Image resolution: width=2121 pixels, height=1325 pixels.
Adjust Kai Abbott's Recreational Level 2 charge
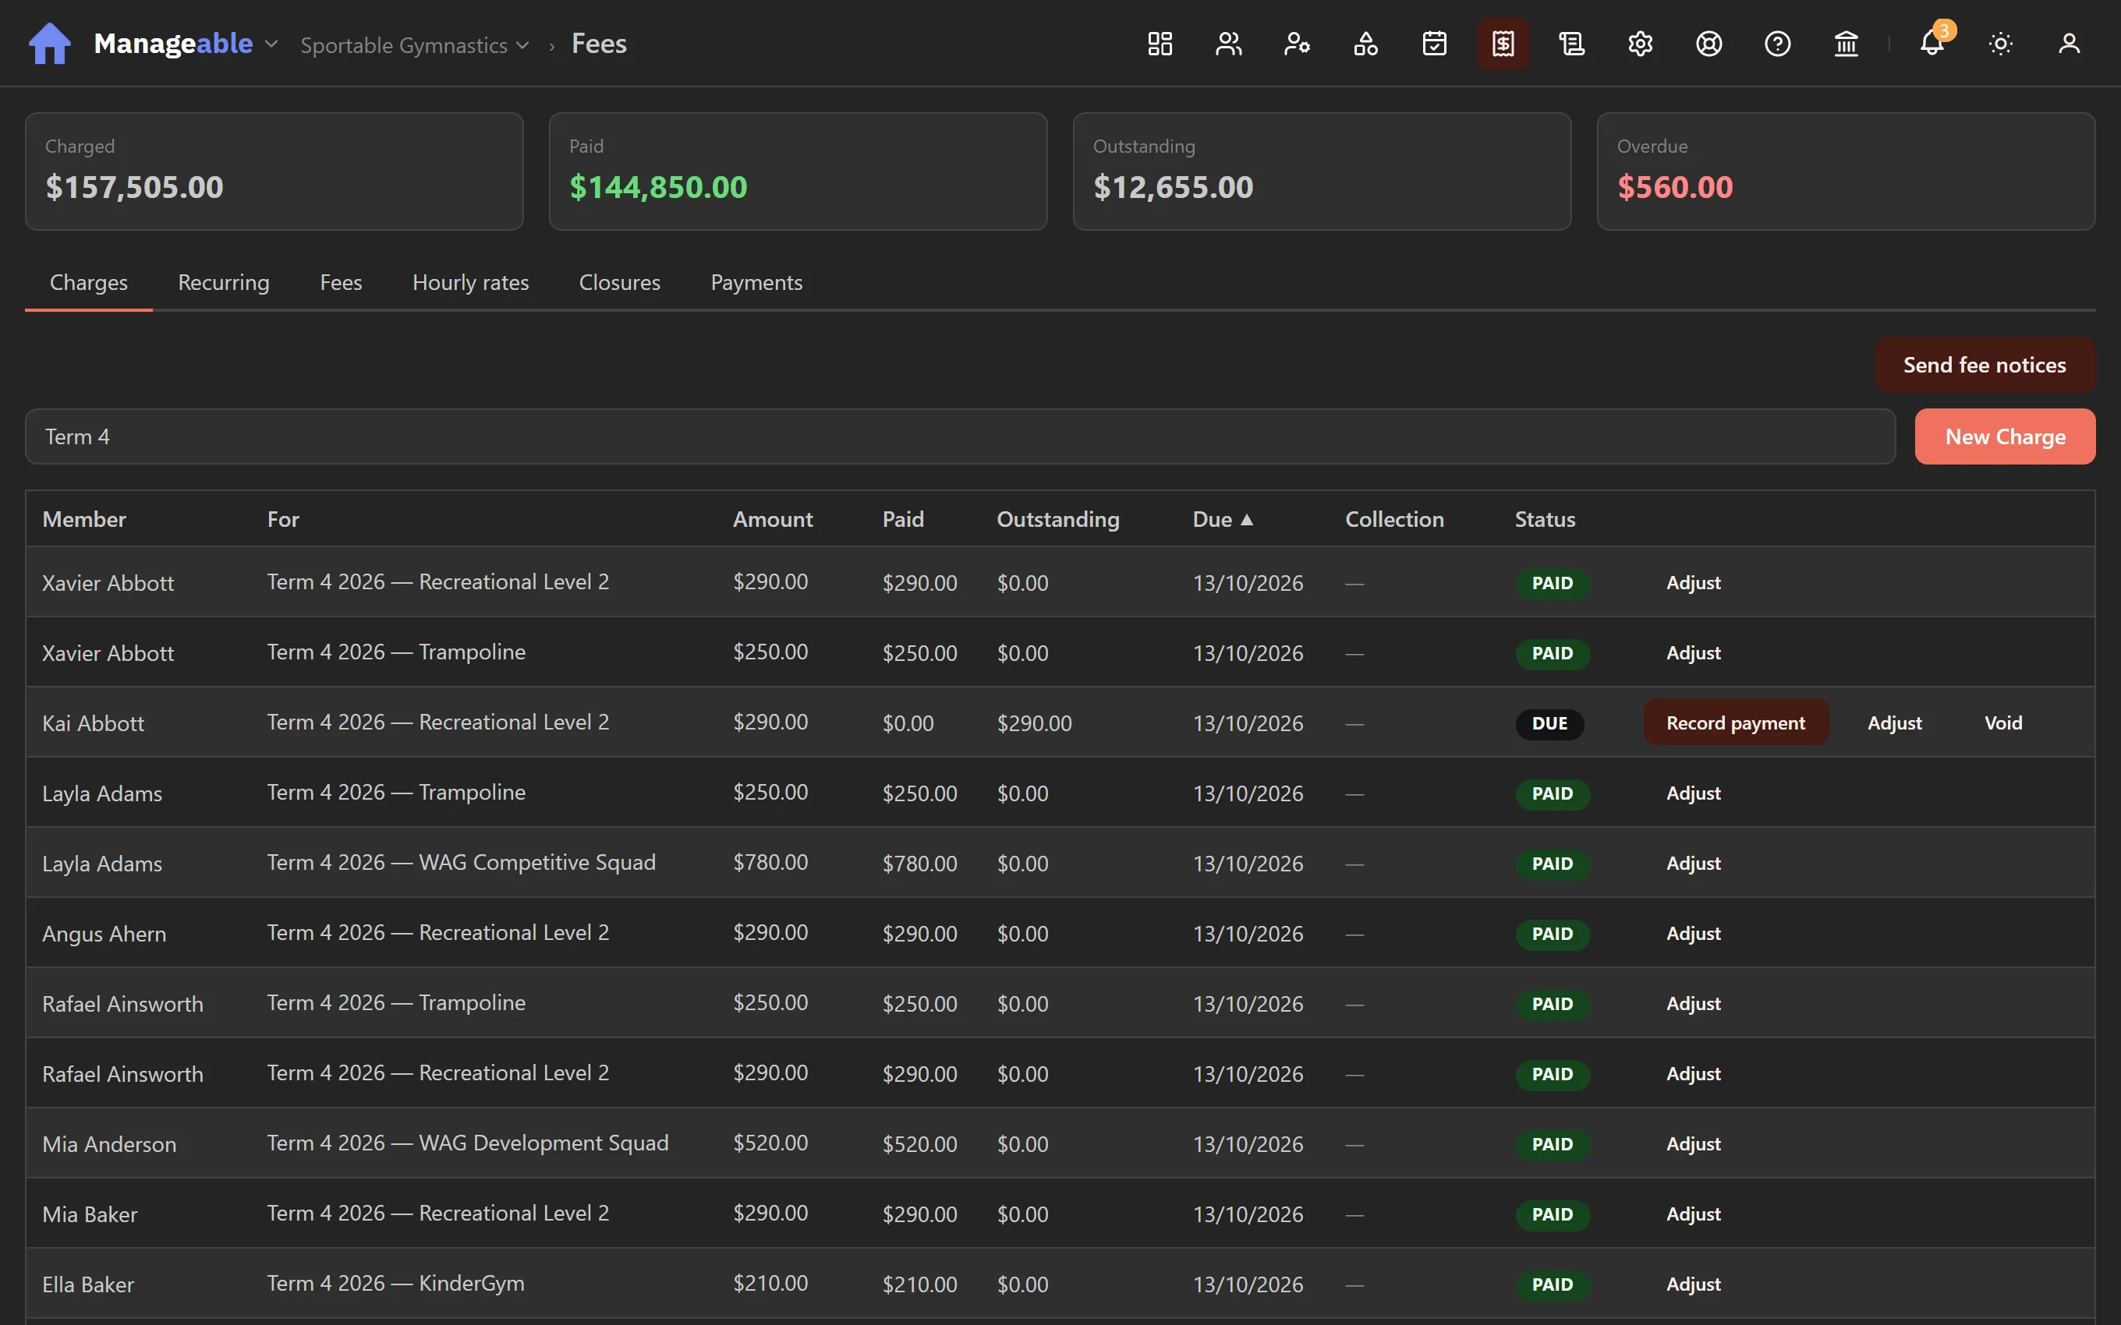pyautogui.click(x=1894, y=723)
